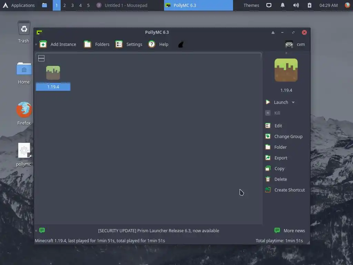Click the PollyMC window title icon
This screenshot has width=353, height=265.
[x=39, y=32]
